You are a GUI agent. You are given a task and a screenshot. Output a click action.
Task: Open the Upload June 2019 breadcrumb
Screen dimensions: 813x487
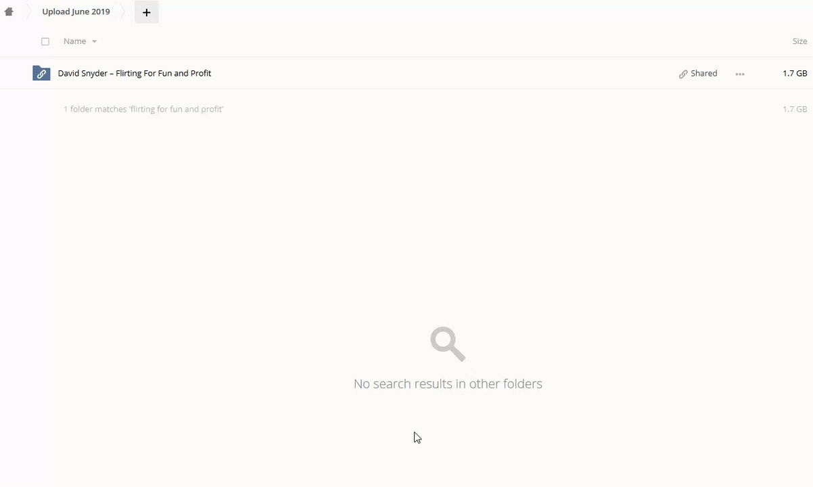point(76,11)
